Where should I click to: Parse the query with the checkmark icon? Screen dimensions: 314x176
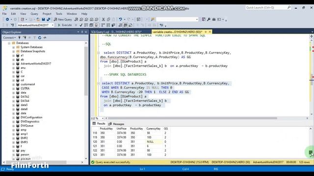(81, 25)
